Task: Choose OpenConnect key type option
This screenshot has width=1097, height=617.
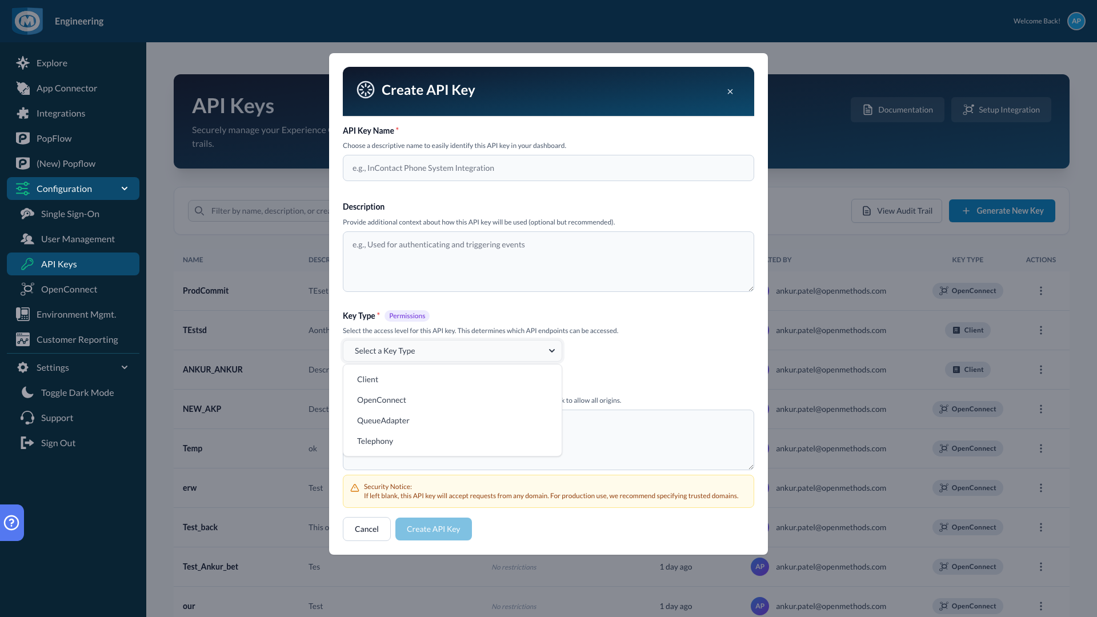Action: click(x=453, y=400)
